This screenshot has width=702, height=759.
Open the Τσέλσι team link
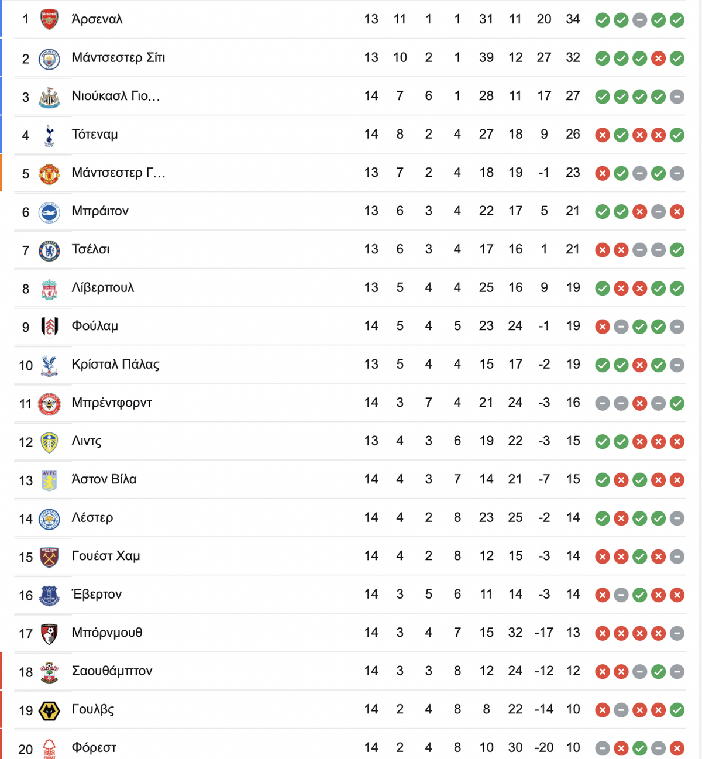pos(91,249)
